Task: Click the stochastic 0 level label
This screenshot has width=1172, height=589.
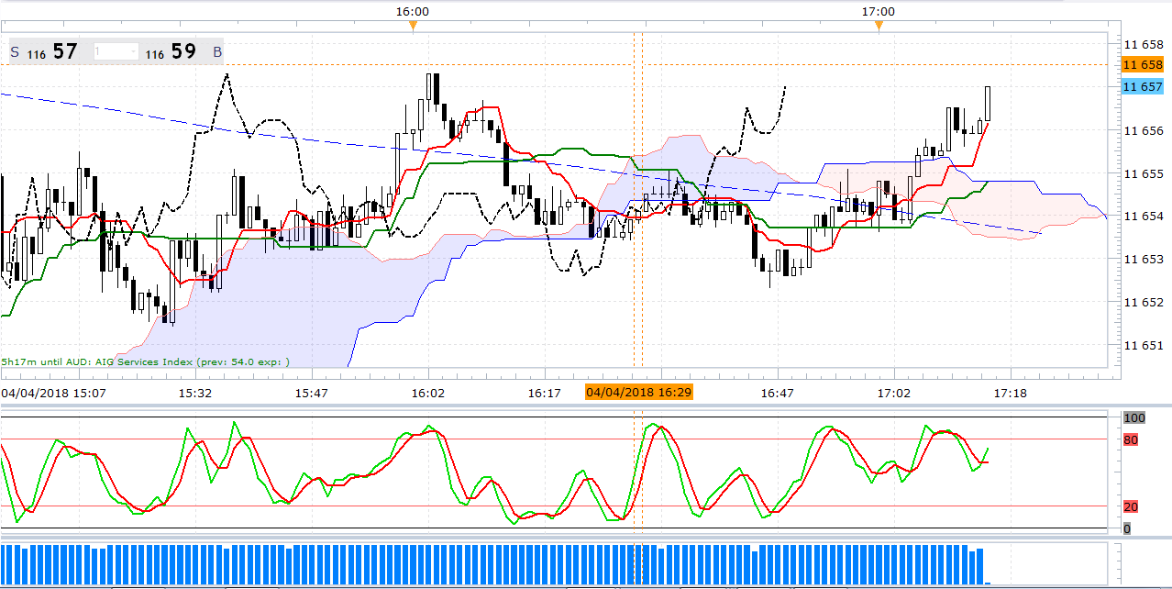Action: [x=1127, y=528]
